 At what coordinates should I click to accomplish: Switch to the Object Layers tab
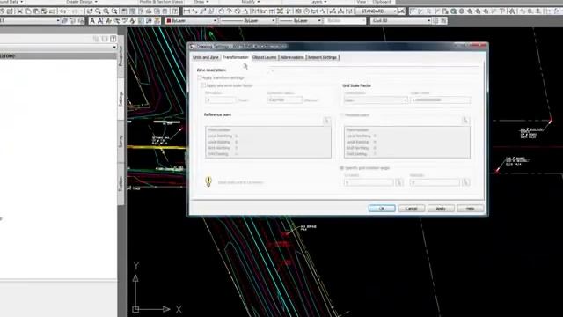tap(265, 57)
